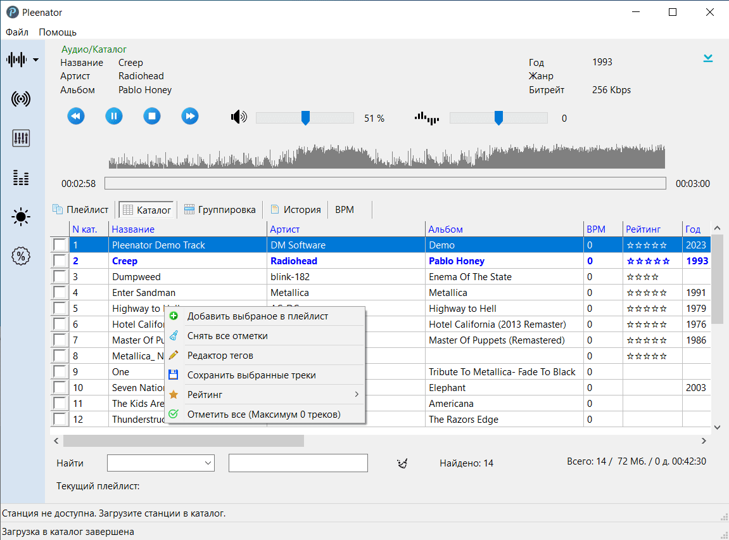Click the clear search filter icon

click(x=402, y=464)
